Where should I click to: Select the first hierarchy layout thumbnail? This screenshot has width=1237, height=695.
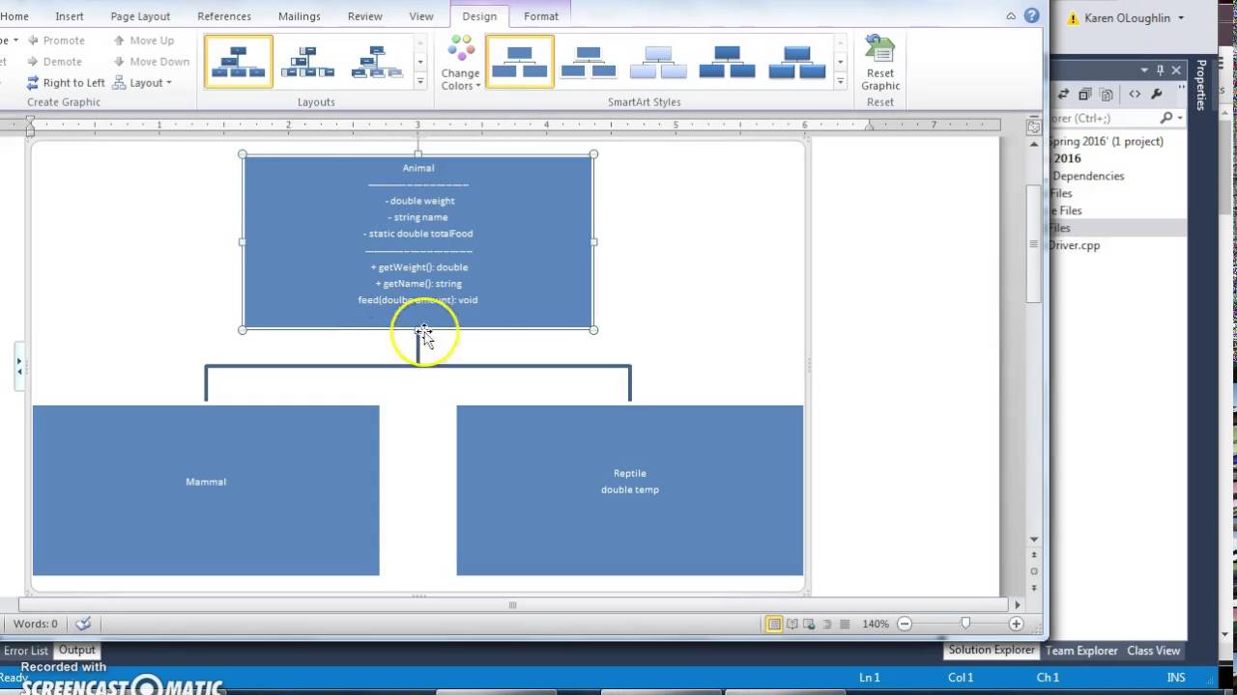pos(239,62)
